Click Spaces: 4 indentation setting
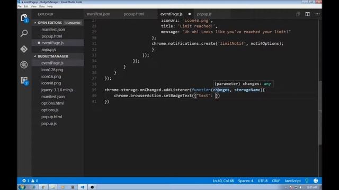This screenshot has width=339, height=190. [246, 180]
